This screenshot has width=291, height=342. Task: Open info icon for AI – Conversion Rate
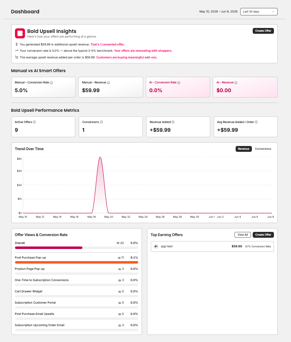tap(179, 83)
